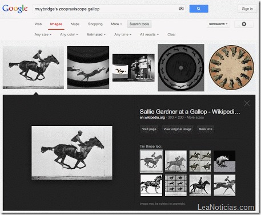Click the blue magnifier search button

[x=199, y=9]
